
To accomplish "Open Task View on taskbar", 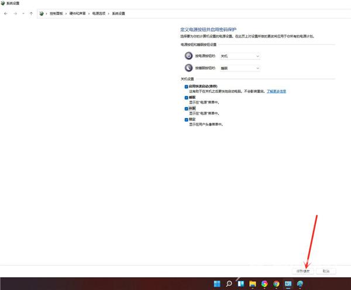I will pyautogui.click(x=241, y=284).
